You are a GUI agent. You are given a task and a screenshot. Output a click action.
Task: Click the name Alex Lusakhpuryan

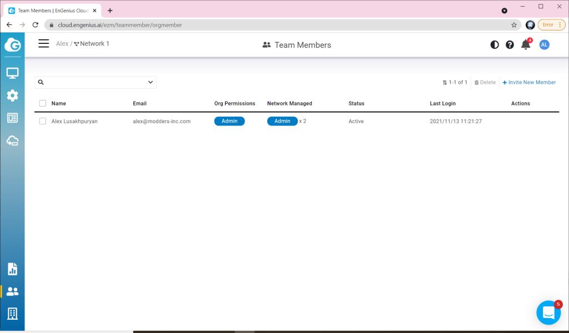[x=74, y=122]
